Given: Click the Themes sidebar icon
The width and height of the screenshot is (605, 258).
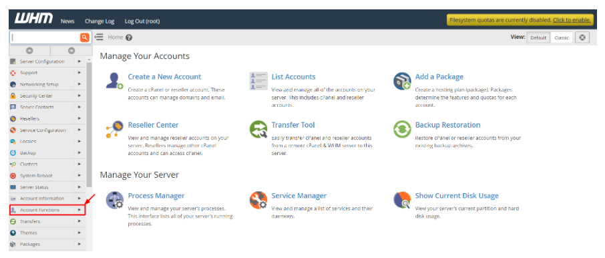Looking at the screenshot, I should 13,233.
